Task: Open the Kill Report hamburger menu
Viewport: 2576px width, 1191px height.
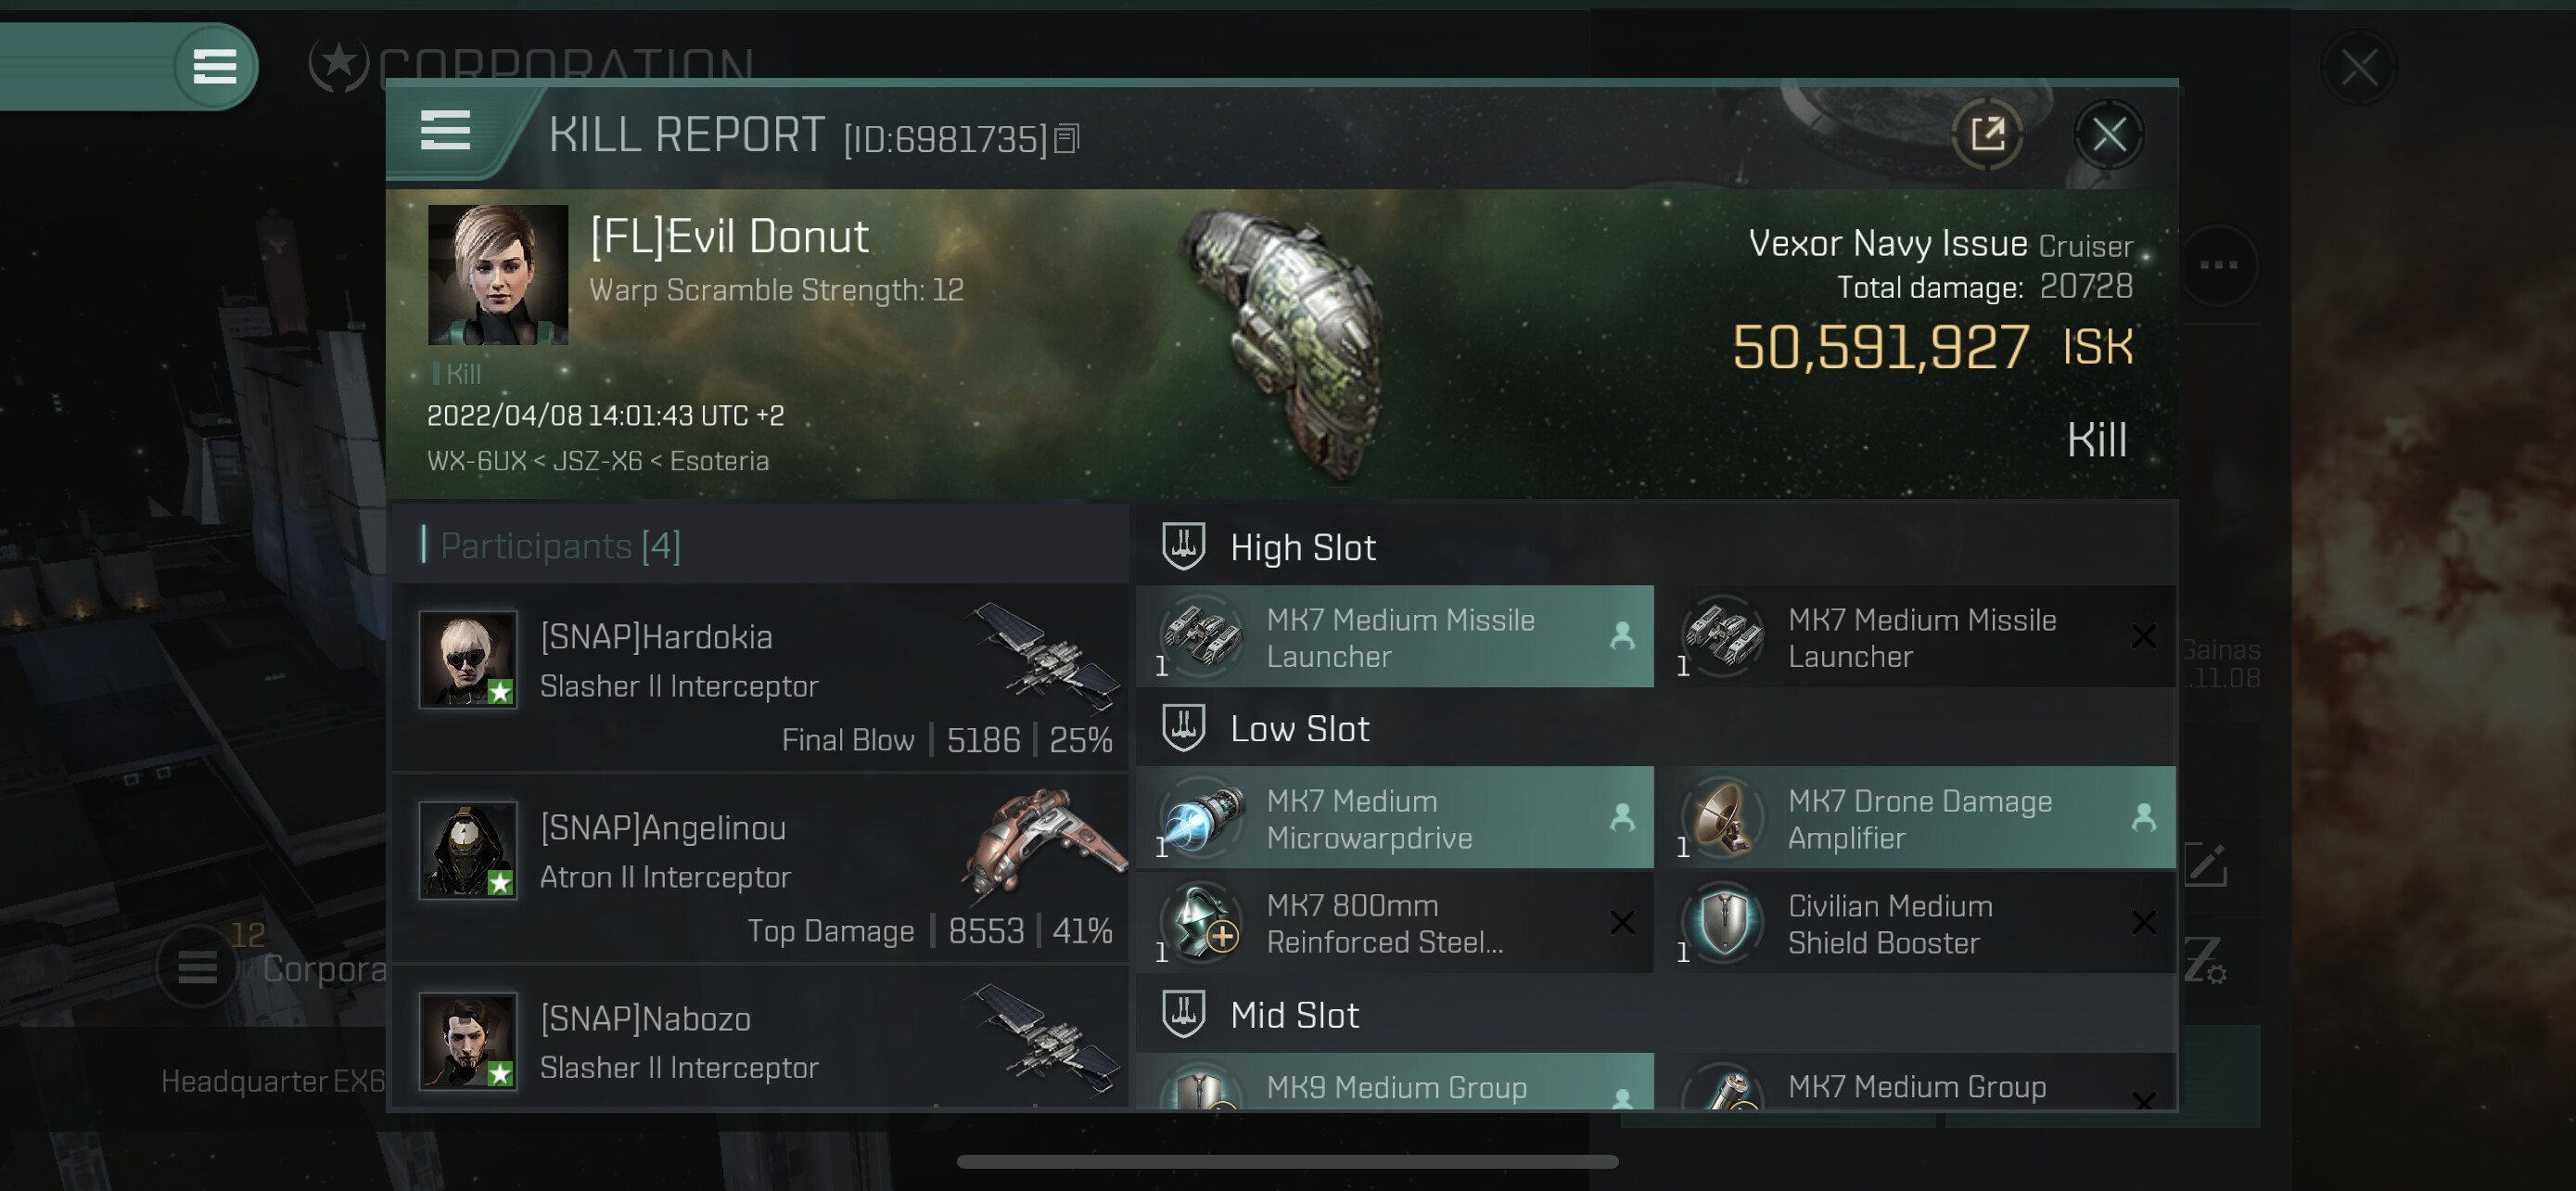Action: [445, 131]
